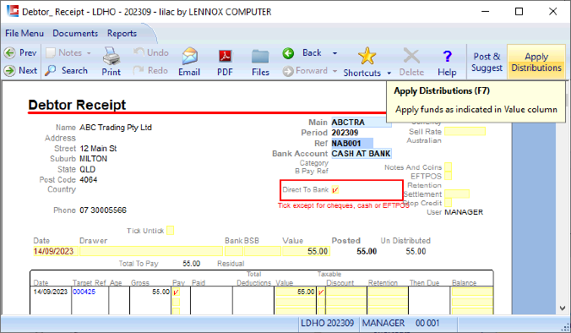Screen dimensions: 571x333
Task: Click the Un Distributed amount 55.00
Action: 416,251
